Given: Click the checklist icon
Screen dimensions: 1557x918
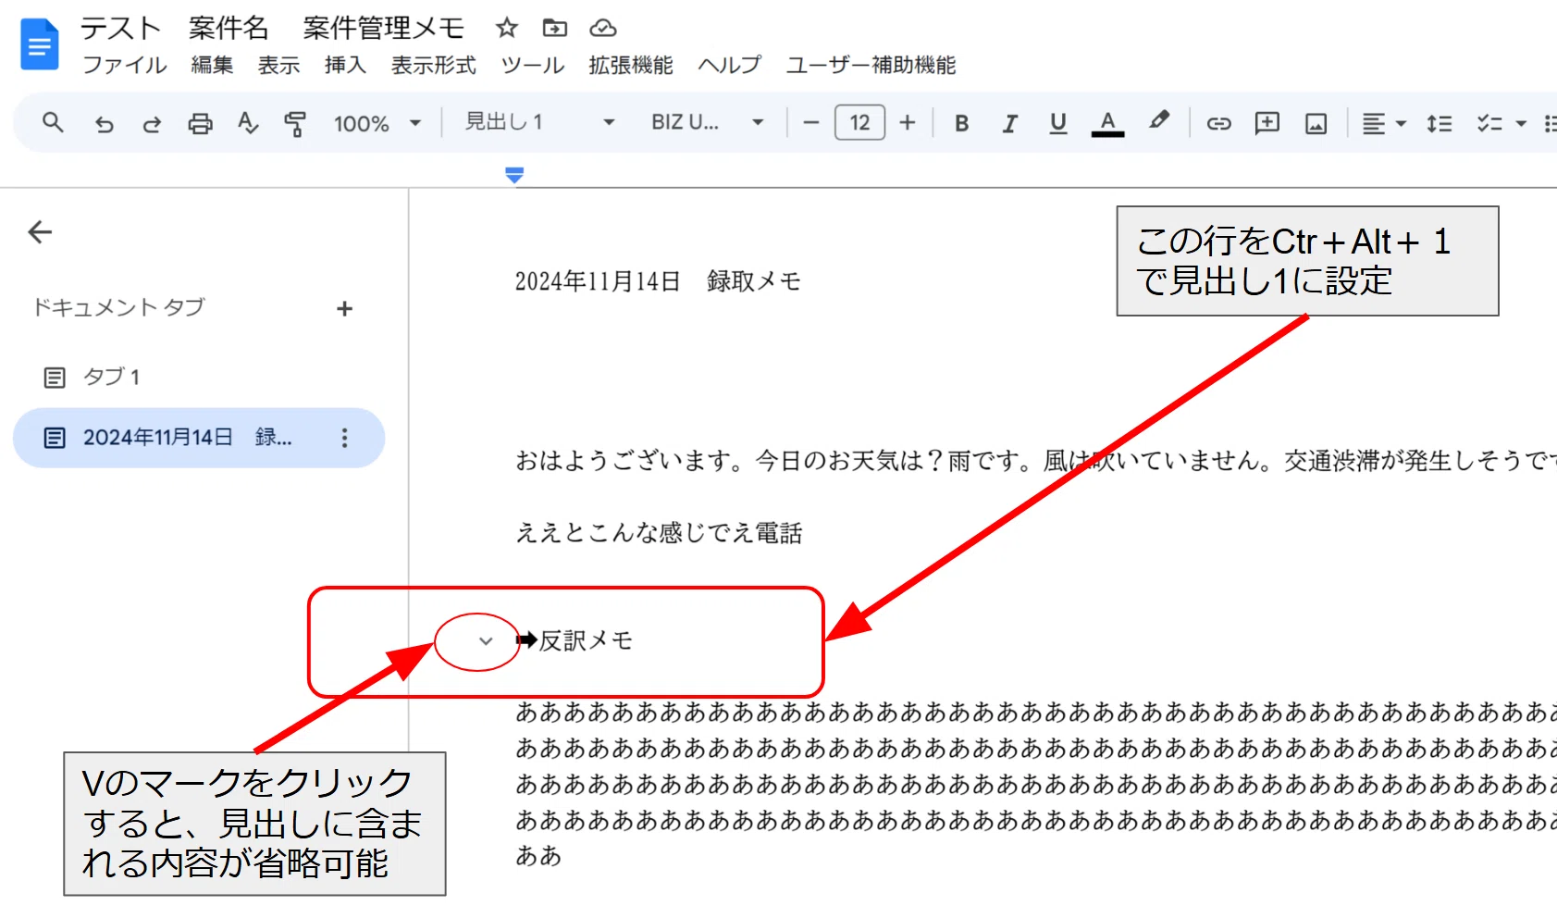Looking at the screenshot, I should coord(1489,123).
